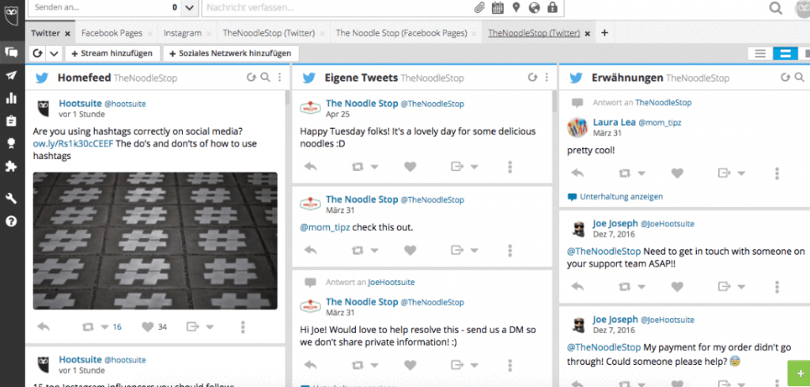
Task: Add a new tab with plus button
Action: pyautogui.click(x=604, y=33)
